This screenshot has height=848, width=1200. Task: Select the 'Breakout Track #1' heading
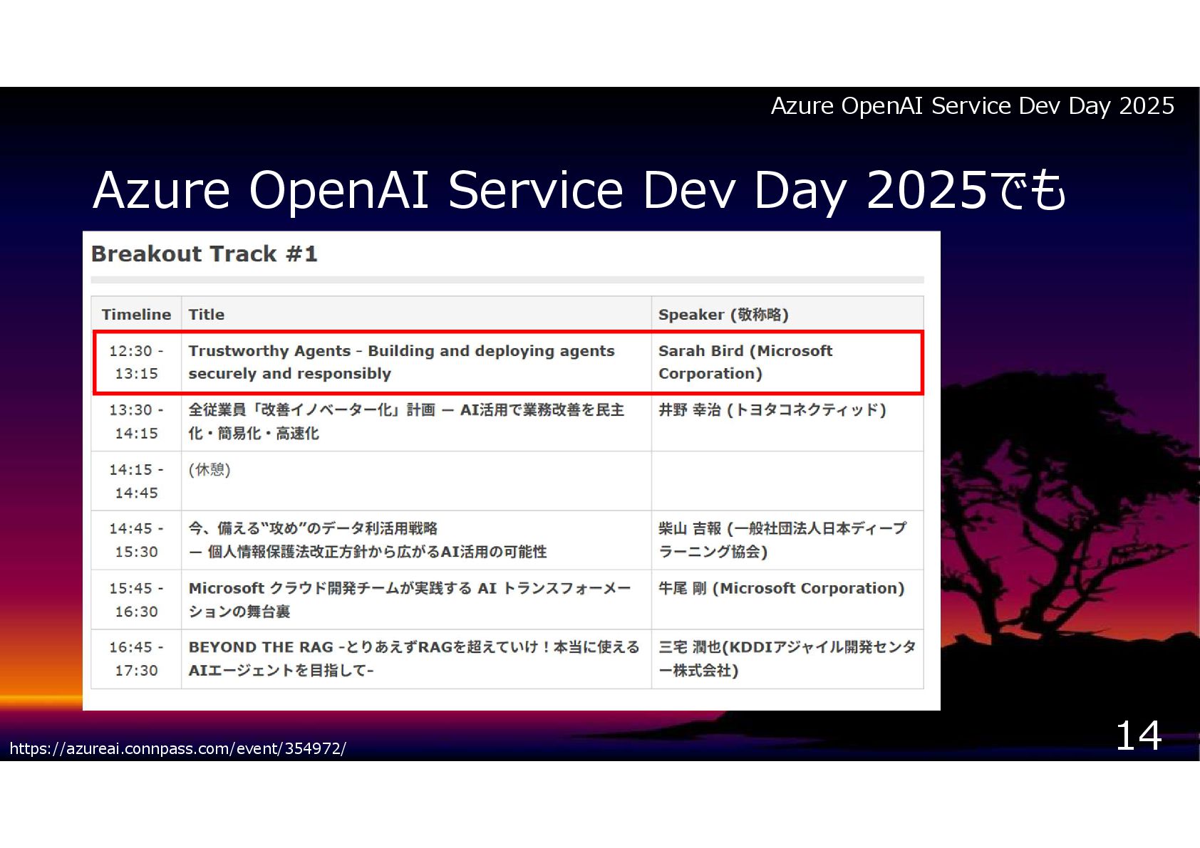coord(204,254)
